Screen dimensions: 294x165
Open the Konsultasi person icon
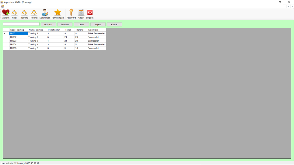[x=44, y=13]
